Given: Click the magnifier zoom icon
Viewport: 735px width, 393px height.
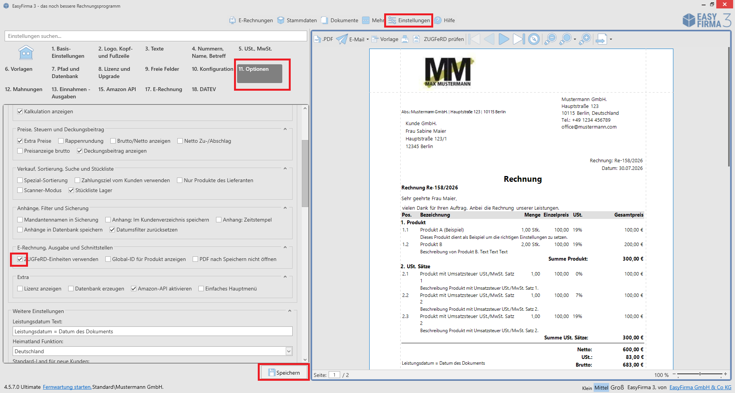Looking at the screenshot, I should click(565, 39).
